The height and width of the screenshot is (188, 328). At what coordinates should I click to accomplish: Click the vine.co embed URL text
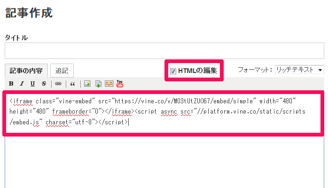(x=183, y=101)
